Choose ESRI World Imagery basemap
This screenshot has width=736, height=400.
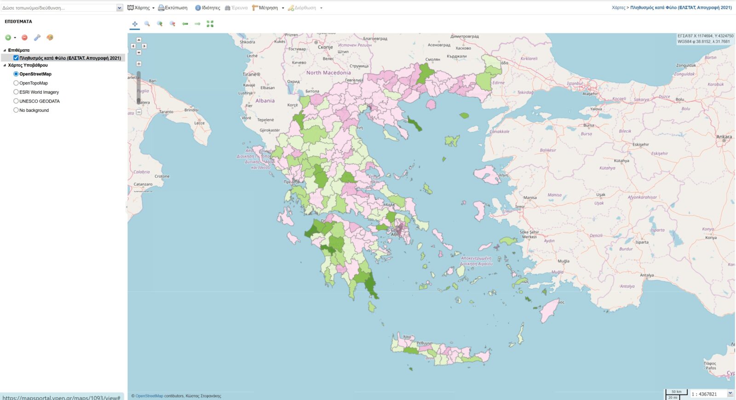click(16, 92)
